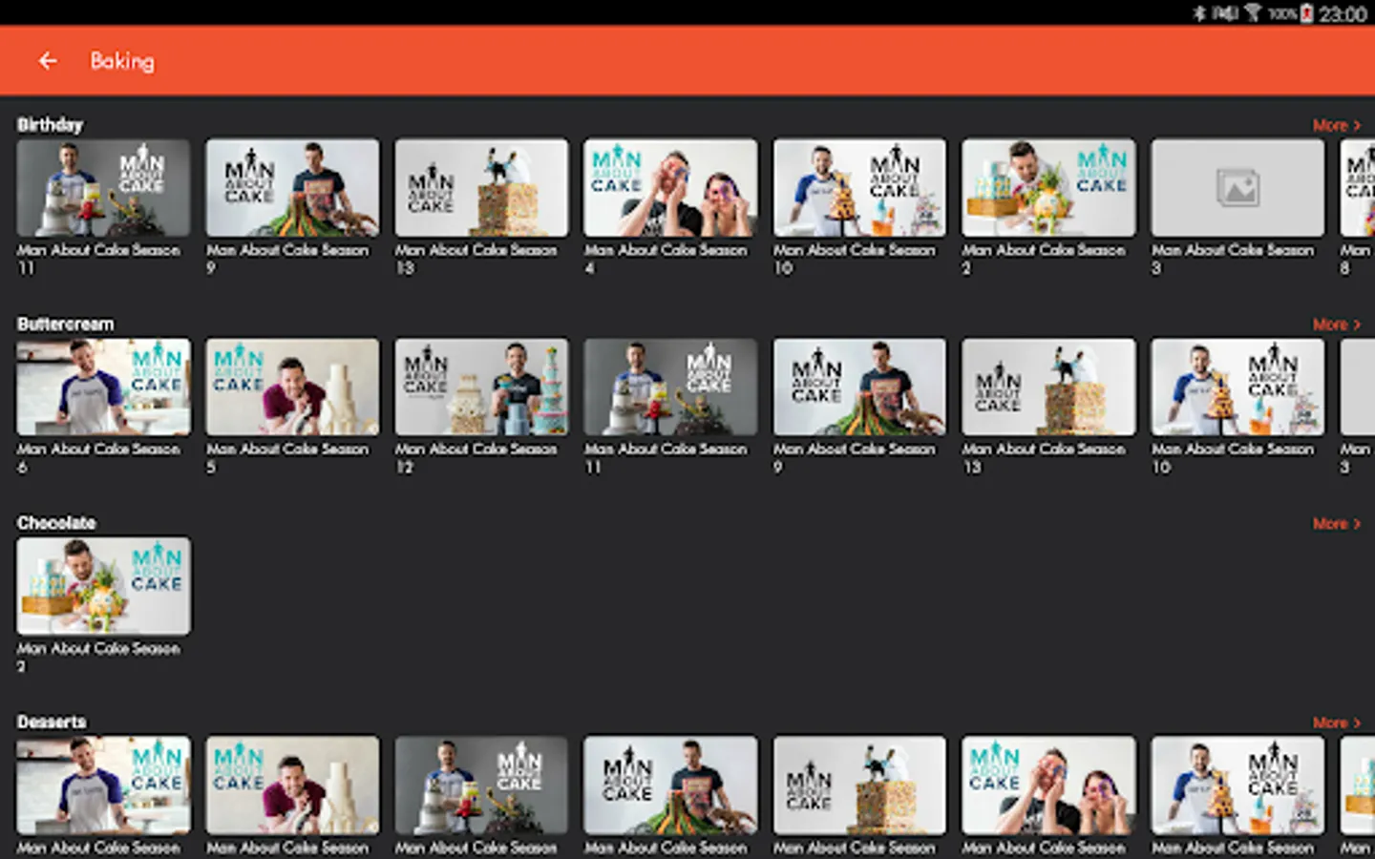Tap the Wi-Fi status icon

(x=1253, y=13)
